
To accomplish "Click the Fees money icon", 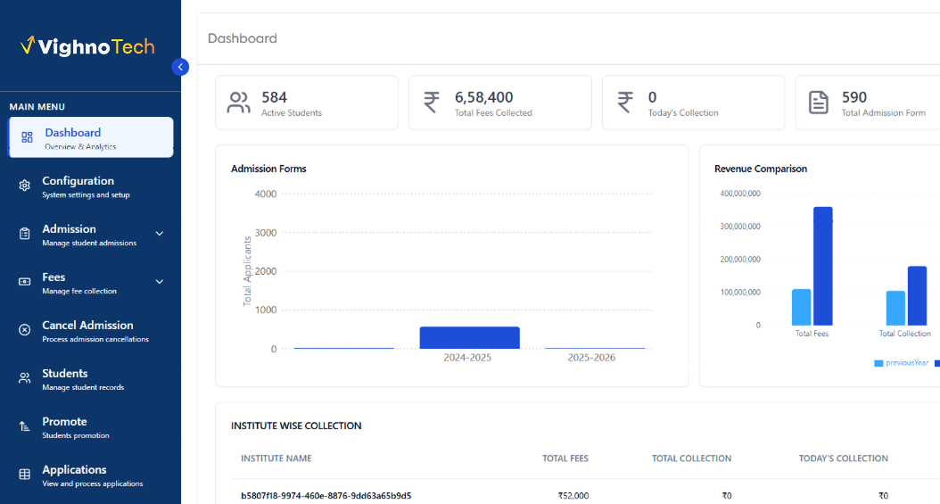I will 25,282.
